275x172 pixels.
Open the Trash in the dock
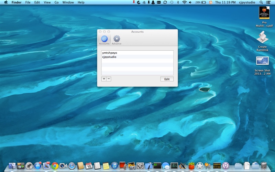tap(264, 166)
